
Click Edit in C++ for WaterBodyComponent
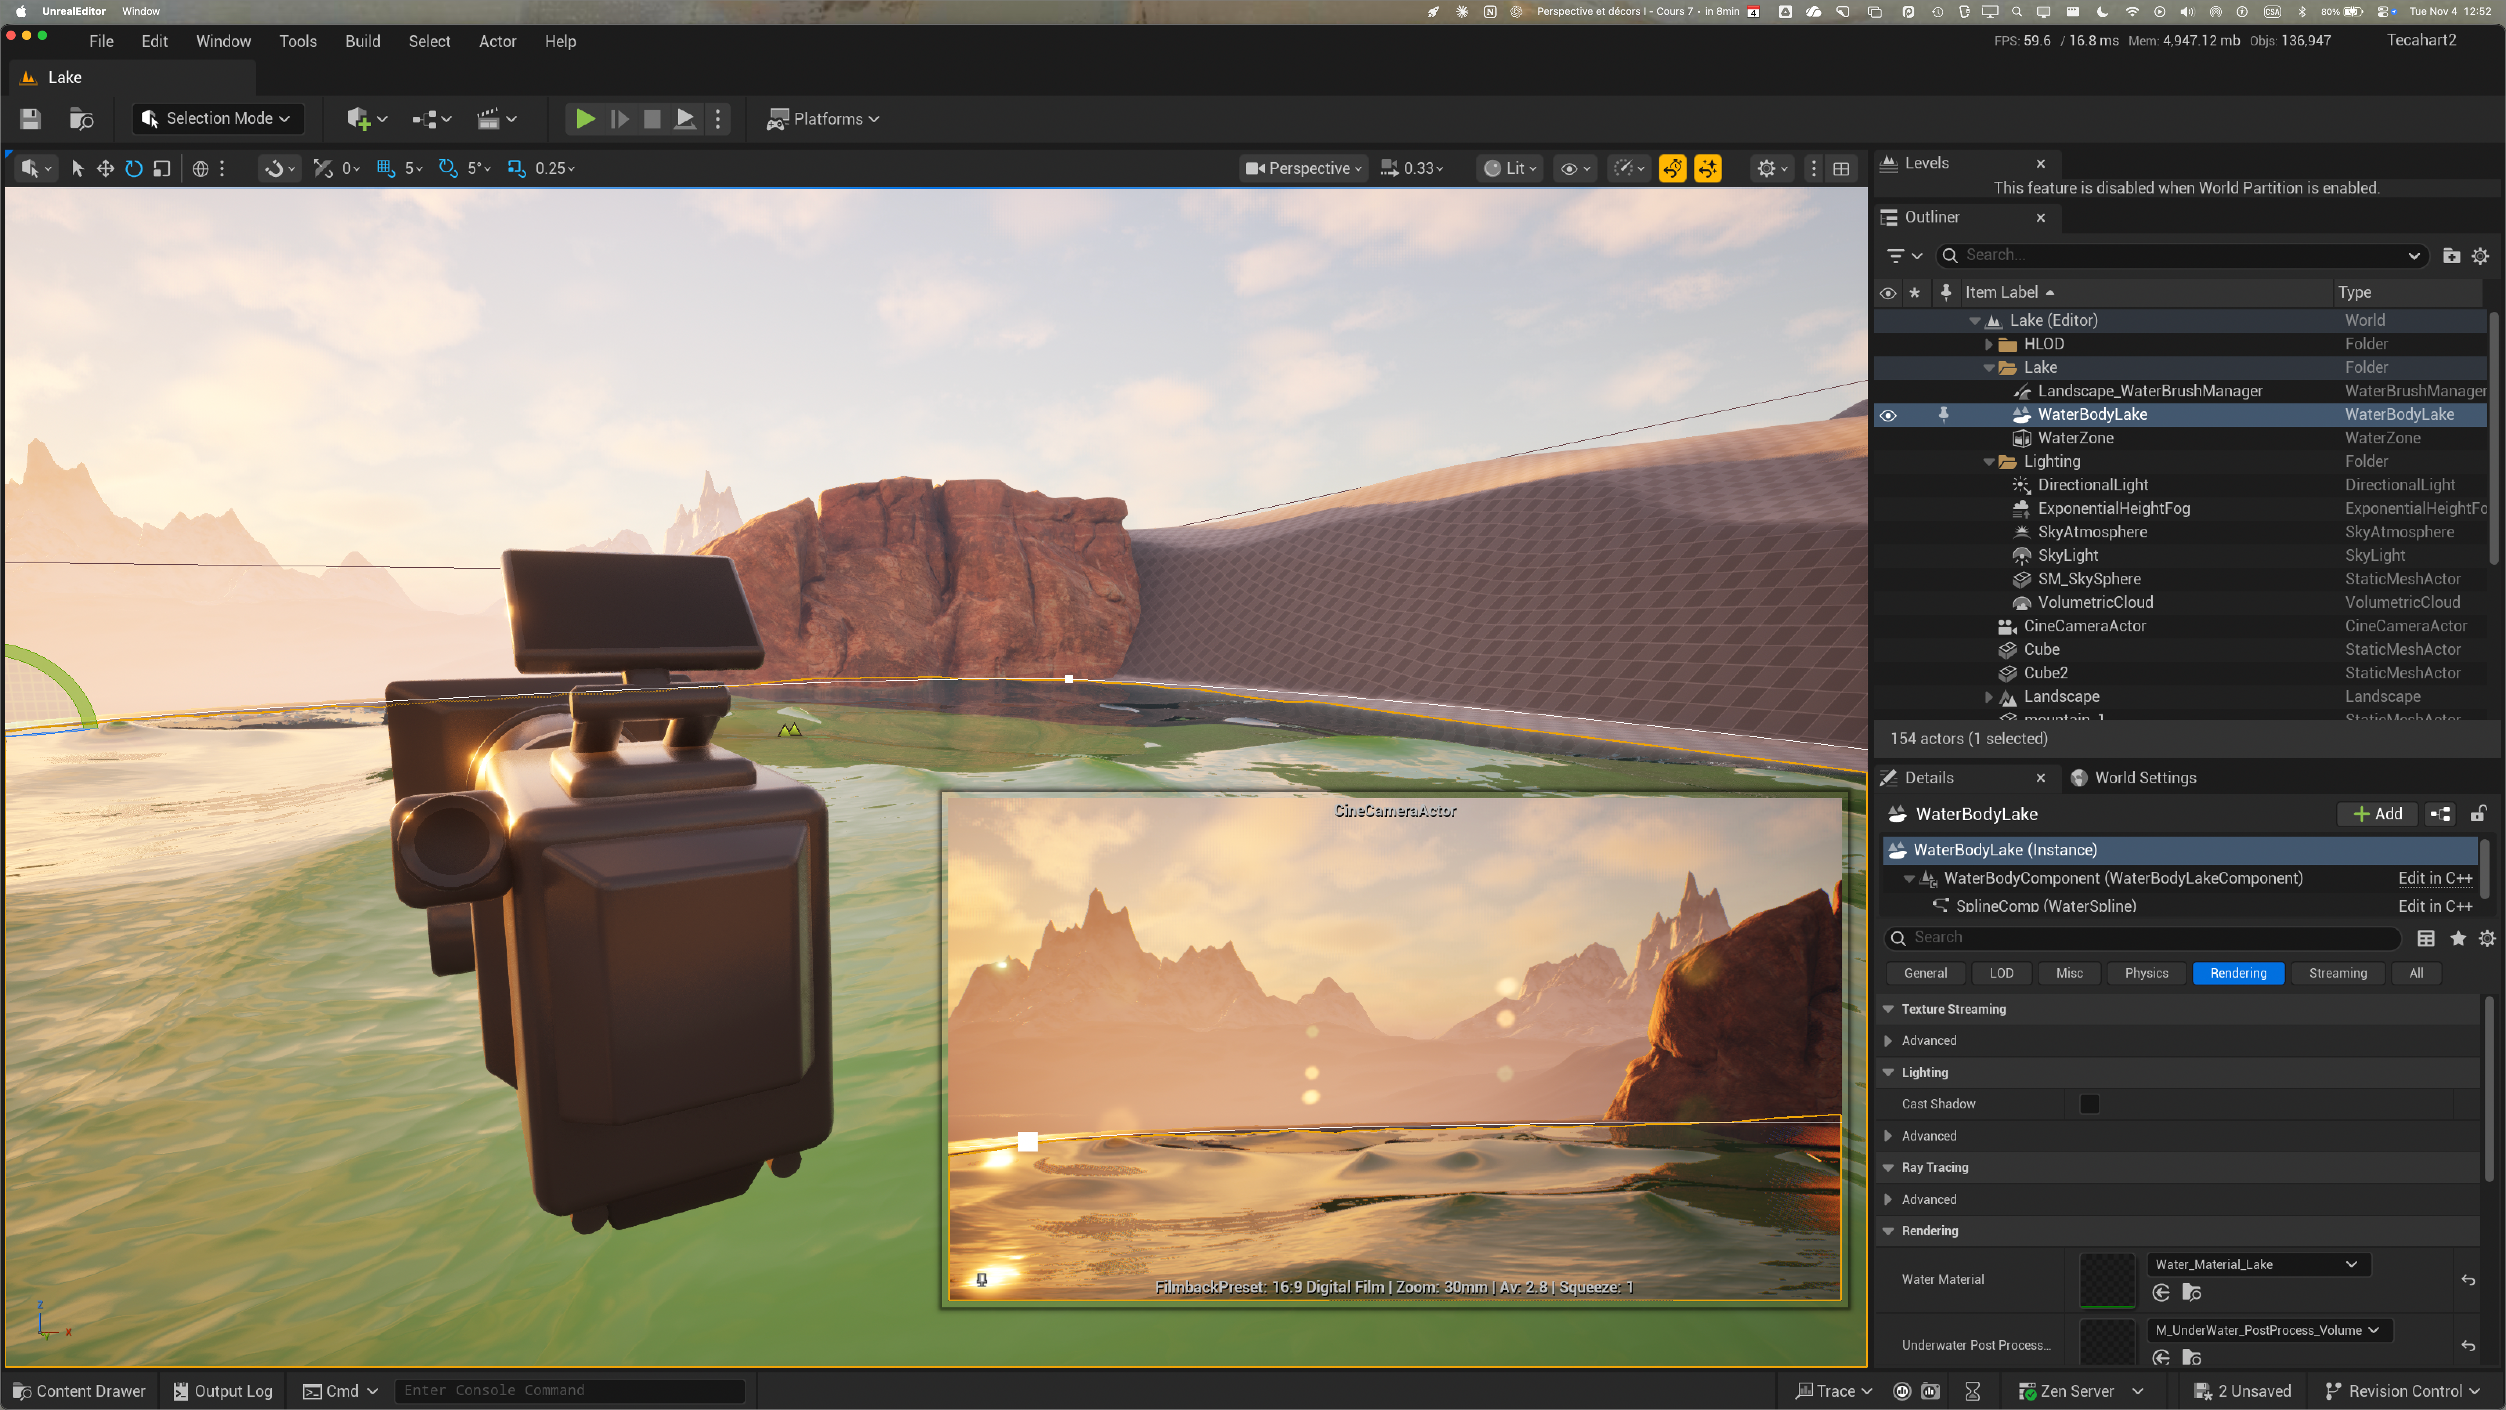pos(2435,878)
